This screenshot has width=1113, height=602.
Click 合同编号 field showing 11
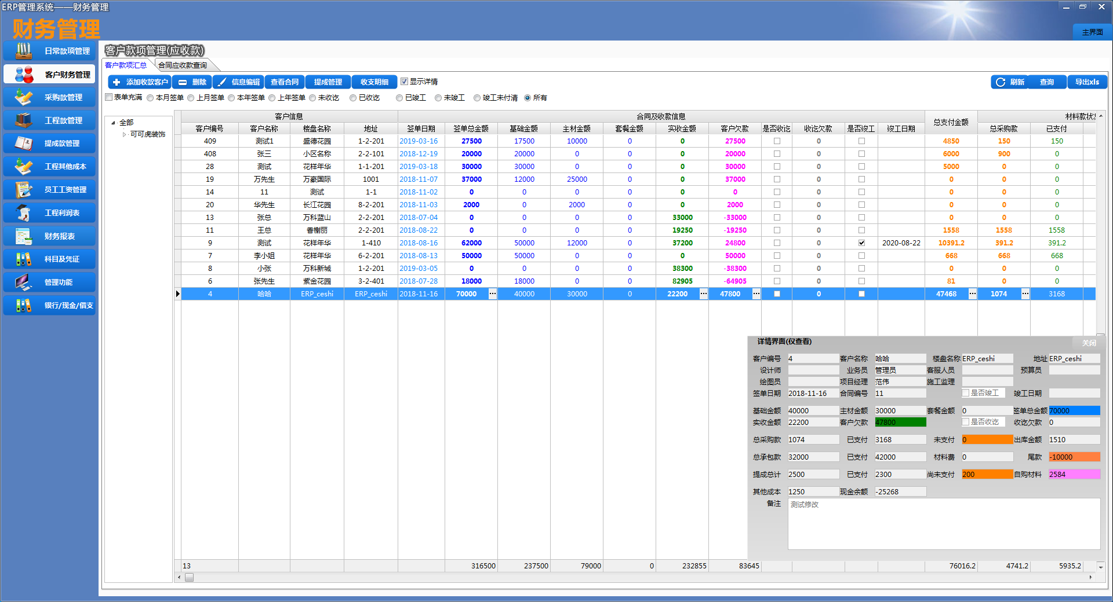pyautogui.click(x=900, y=393)
